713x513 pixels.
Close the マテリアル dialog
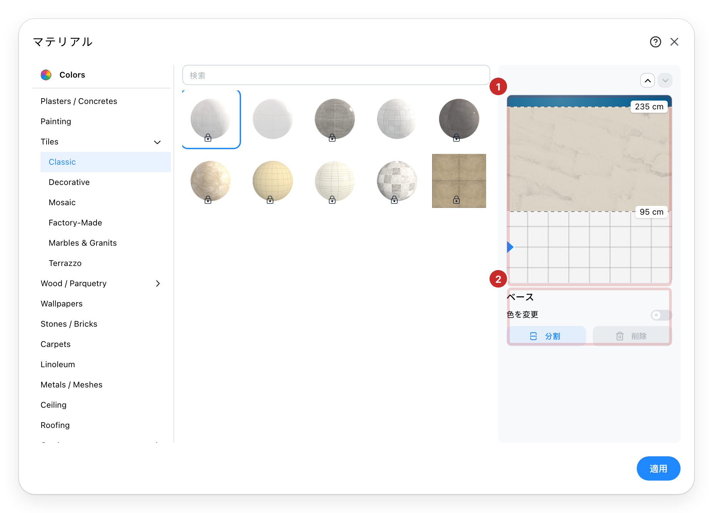click(x=674, y=42)
